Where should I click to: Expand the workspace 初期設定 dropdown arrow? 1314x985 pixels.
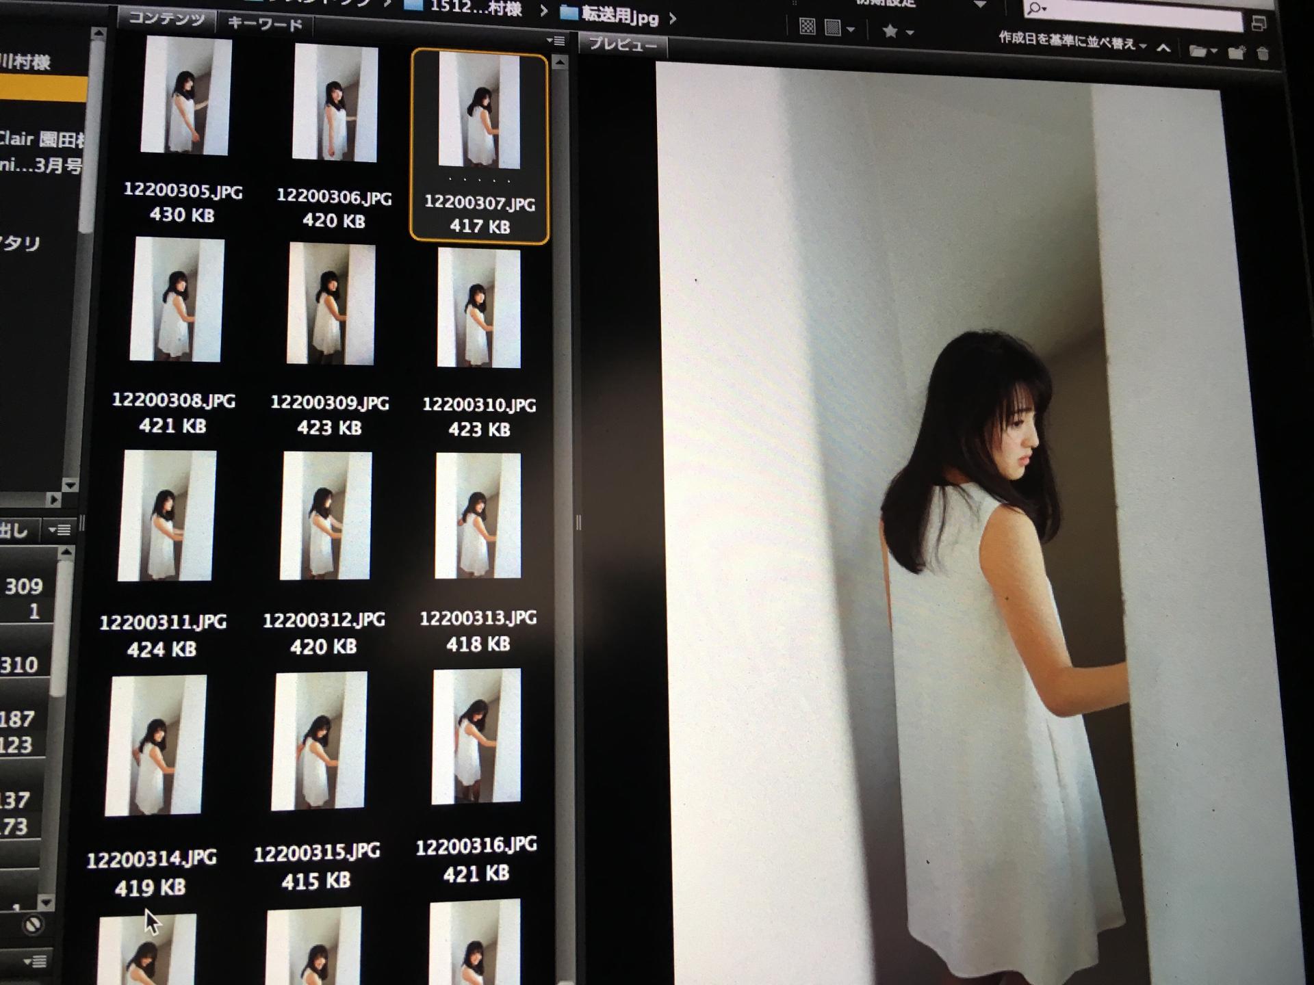980,4
